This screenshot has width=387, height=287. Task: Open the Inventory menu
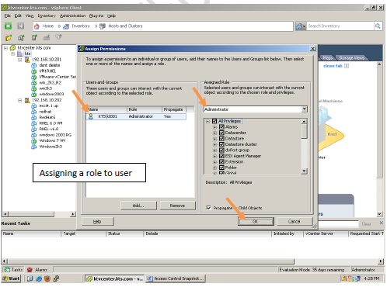[47, 16]
